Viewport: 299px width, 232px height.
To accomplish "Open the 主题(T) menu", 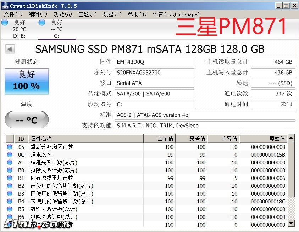I will pyautogui.click(x=87, y=14).
